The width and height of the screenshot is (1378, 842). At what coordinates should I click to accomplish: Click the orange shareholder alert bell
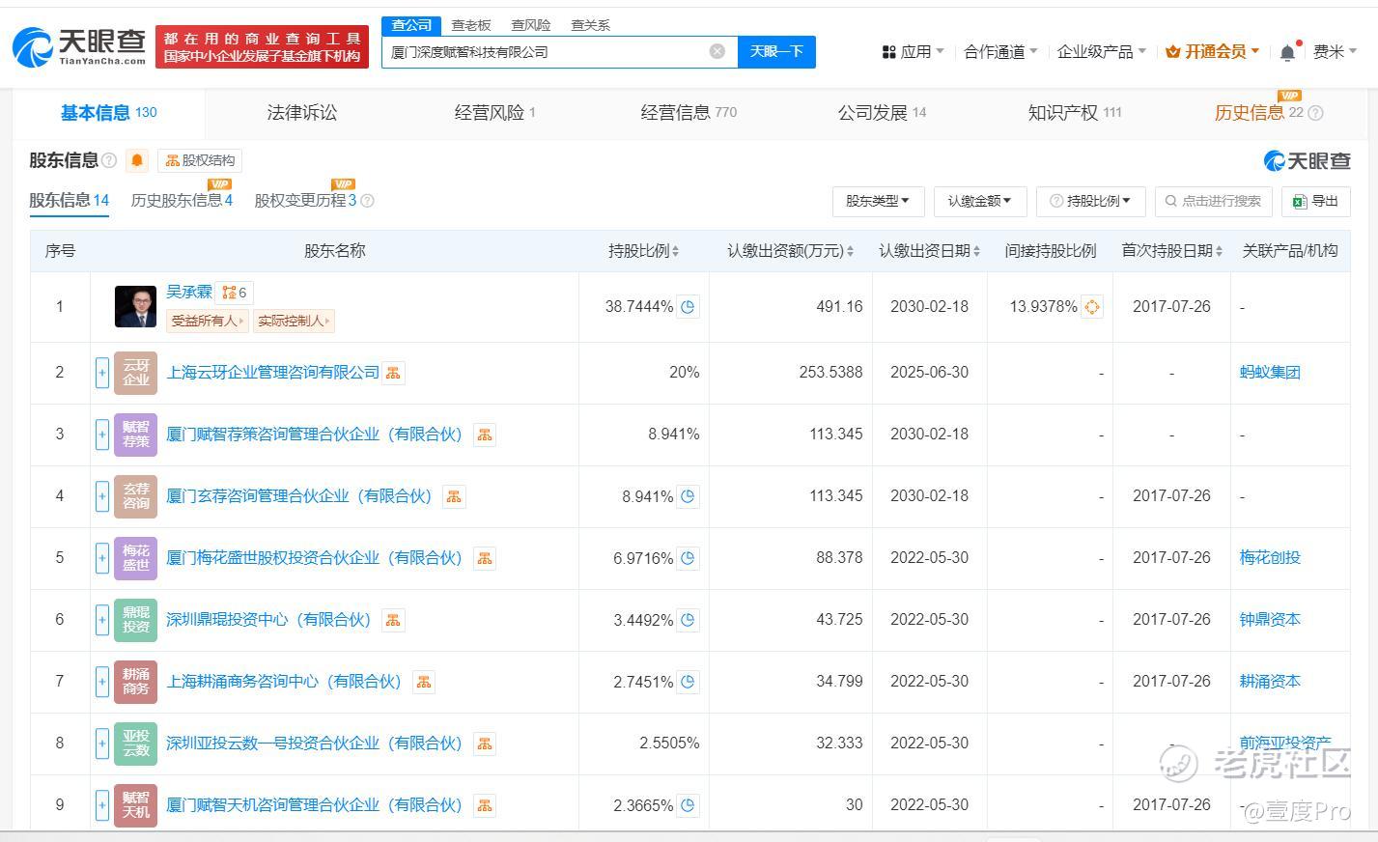point(137,160)
